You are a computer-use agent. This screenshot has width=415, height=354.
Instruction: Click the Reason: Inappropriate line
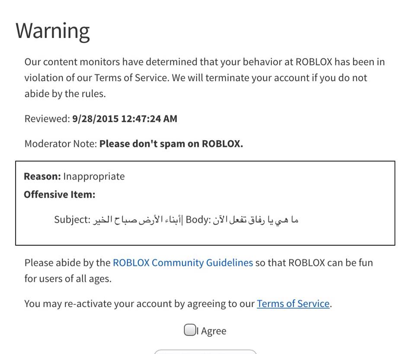(x=74, y=176)
